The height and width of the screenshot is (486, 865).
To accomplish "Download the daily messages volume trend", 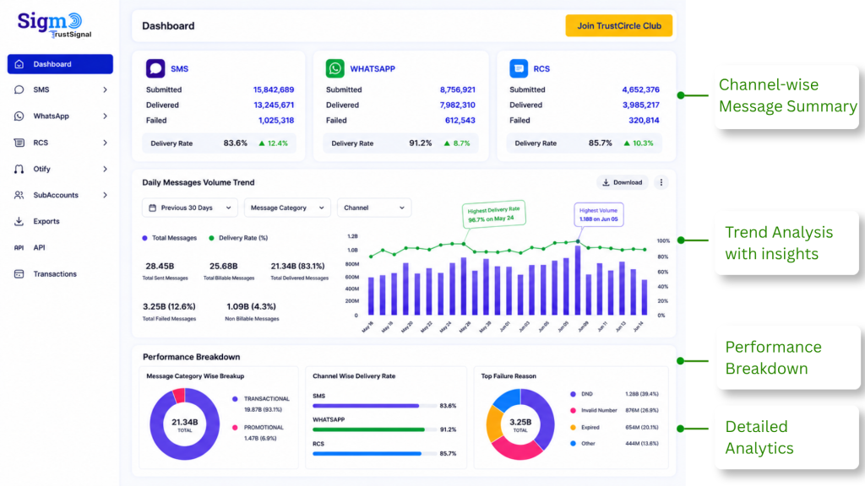I will point(623,182).
